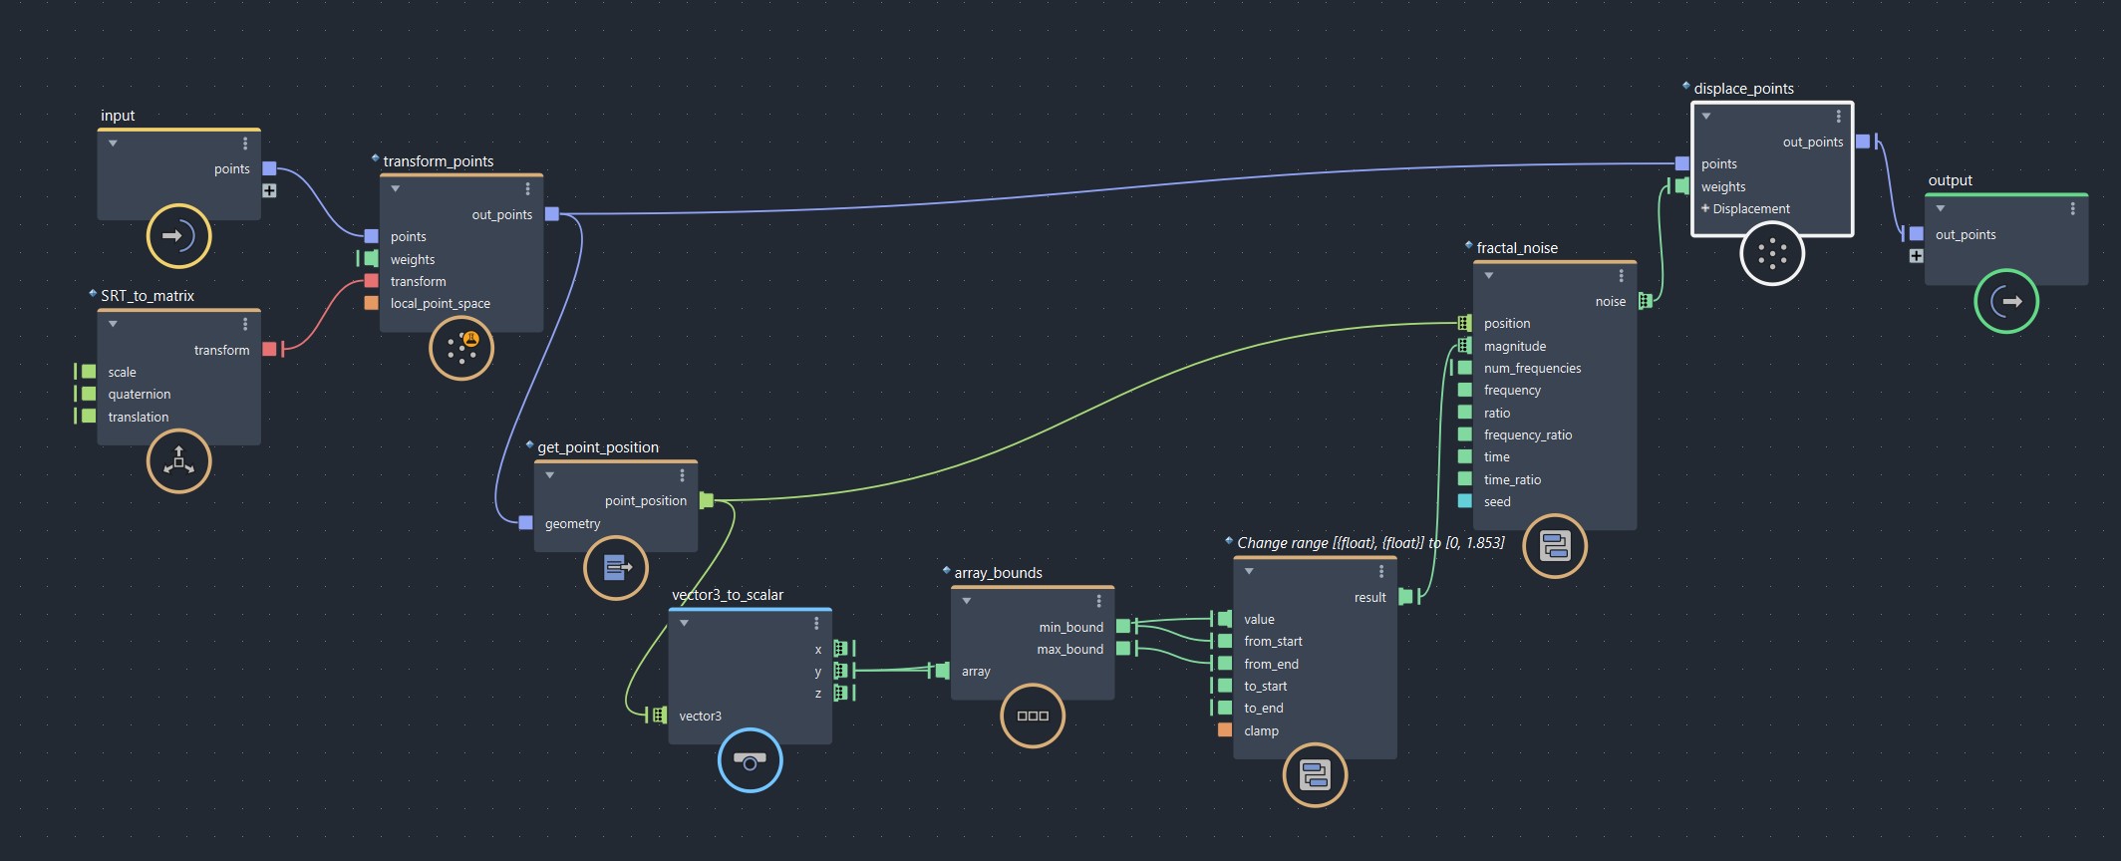Click the SRT_to_matrix node's axes icon

(x=179, y=460)
